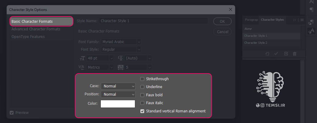317x123 pixels.
Task: Click the Cancel button
Action: (x=223, y=32)
